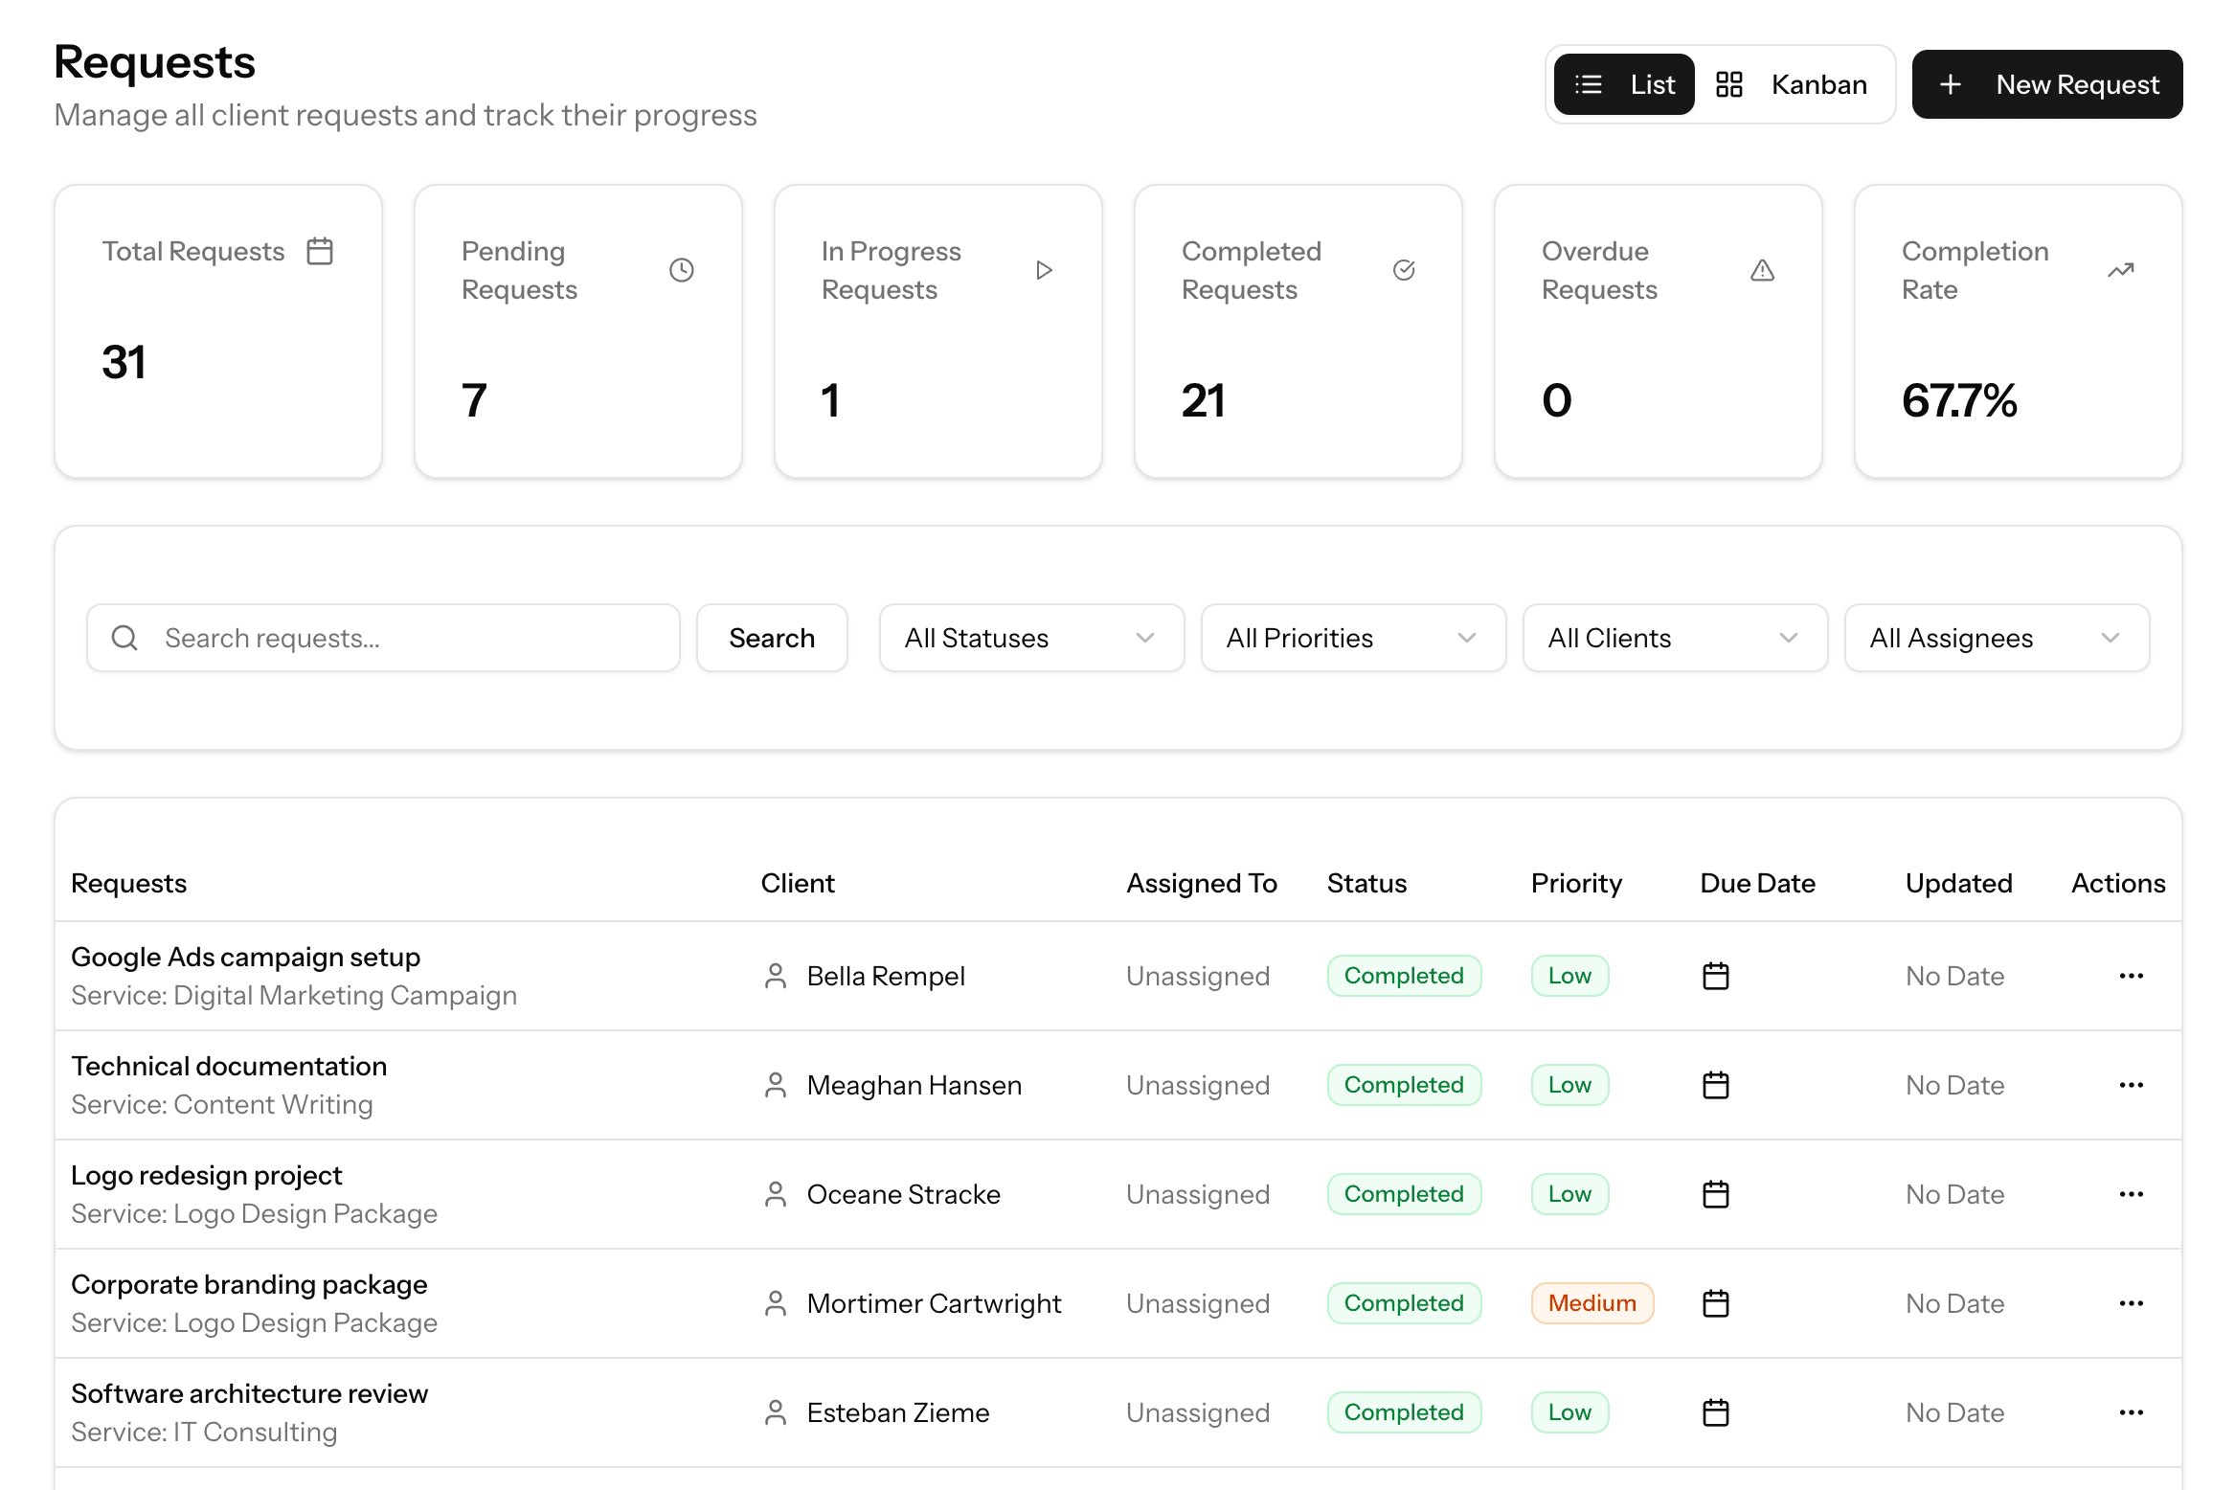Click the play icon on In Progress Requests card
Screen dimensions: 2235x1490
[1043, 269]
